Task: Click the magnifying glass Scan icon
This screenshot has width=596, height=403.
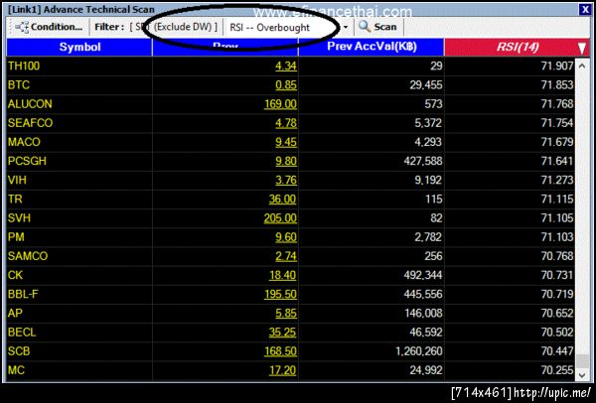Action: coord(365,27)
